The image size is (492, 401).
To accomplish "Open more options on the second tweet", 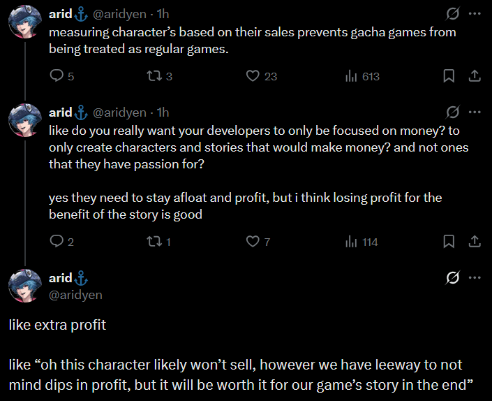I will tap(475, 112).
